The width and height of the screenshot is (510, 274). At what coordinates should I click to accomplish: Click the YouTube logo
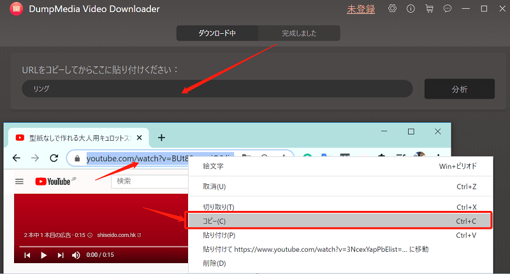pyautogui.click(x=55, y=182)
